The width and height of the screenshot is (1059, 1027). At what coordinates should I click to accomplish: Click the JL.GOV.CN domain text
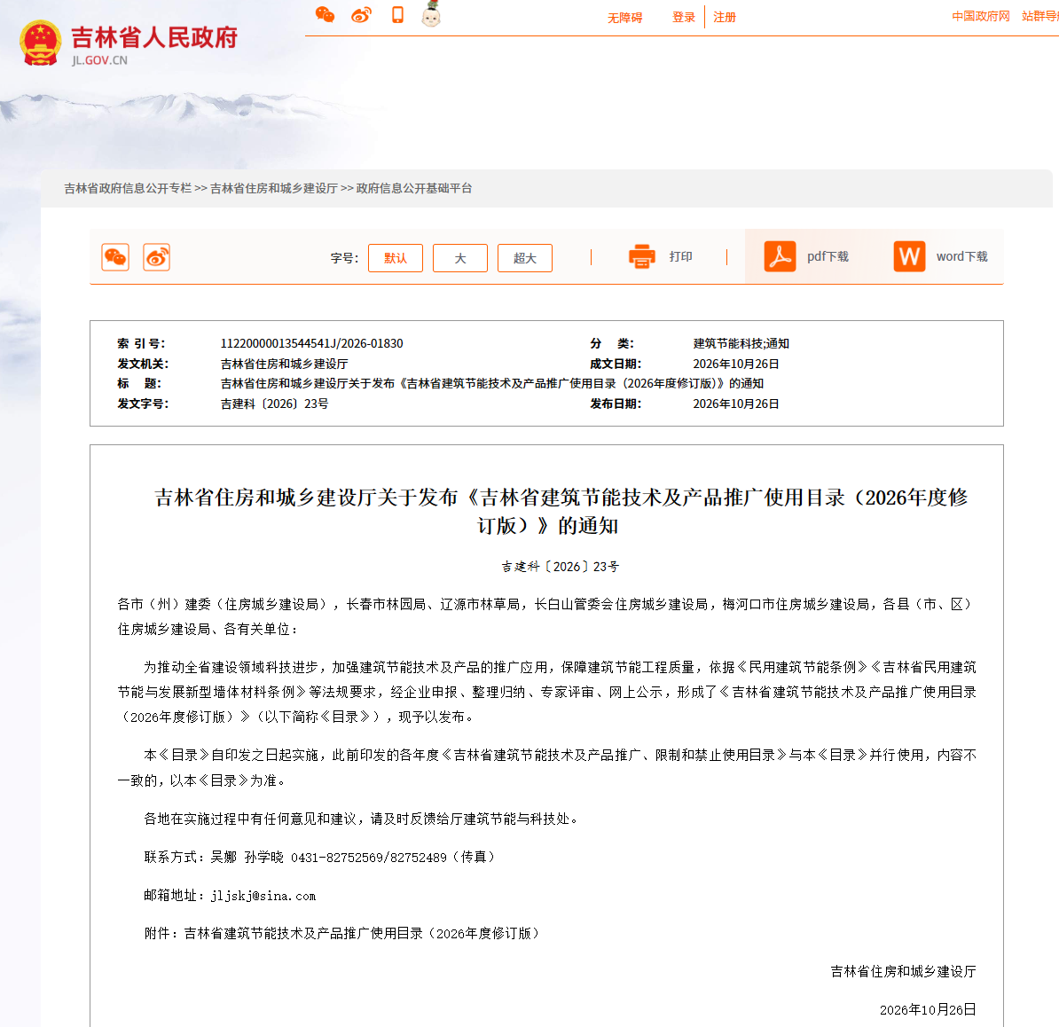pyautogui.click(x=99, y=60)
